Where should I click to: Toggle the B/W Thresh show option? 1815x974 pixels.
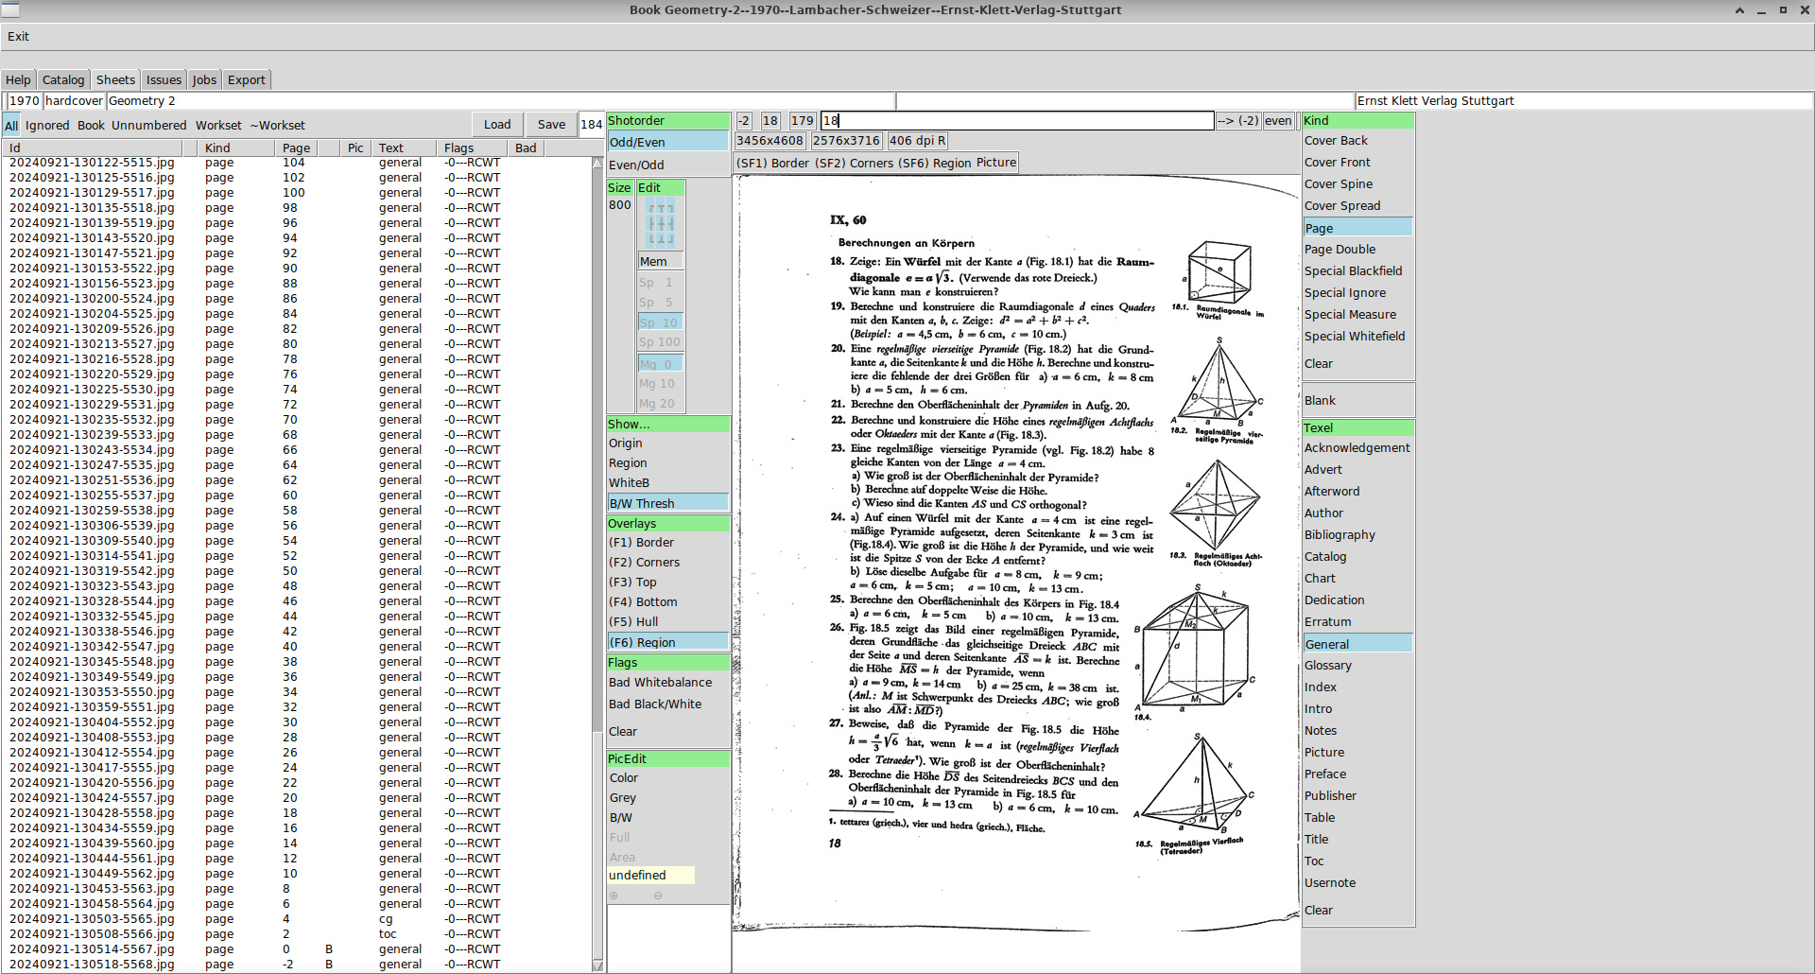(x=667, y=503)
